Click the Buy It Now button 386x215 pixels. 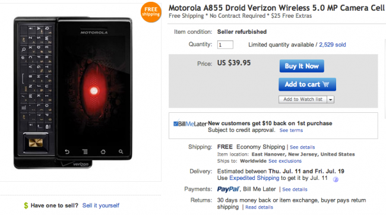pos(302,66)
